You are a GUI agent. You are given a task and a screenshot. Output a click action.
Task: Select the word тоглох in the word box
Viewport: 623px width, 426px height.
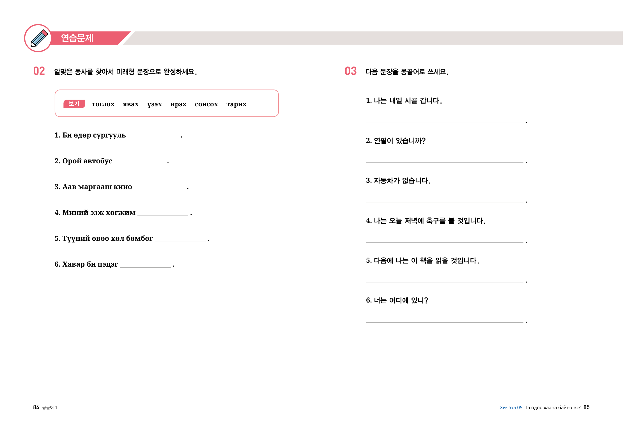coord(103,104)
